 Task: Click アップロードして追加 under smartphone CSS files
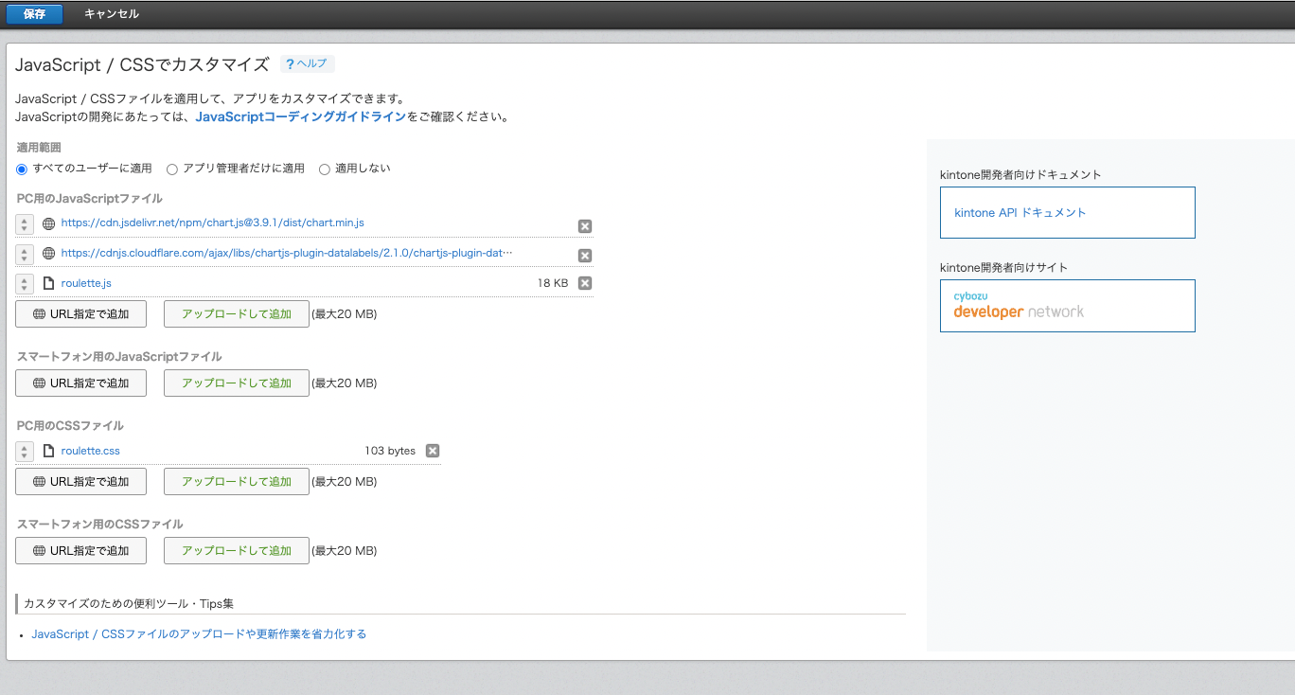[x=236, y=550]
